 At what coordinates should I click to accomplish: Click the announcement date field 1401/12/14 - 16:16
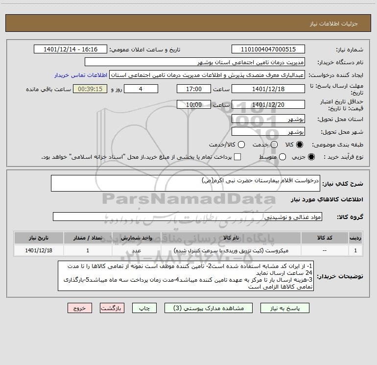[71, 49]
